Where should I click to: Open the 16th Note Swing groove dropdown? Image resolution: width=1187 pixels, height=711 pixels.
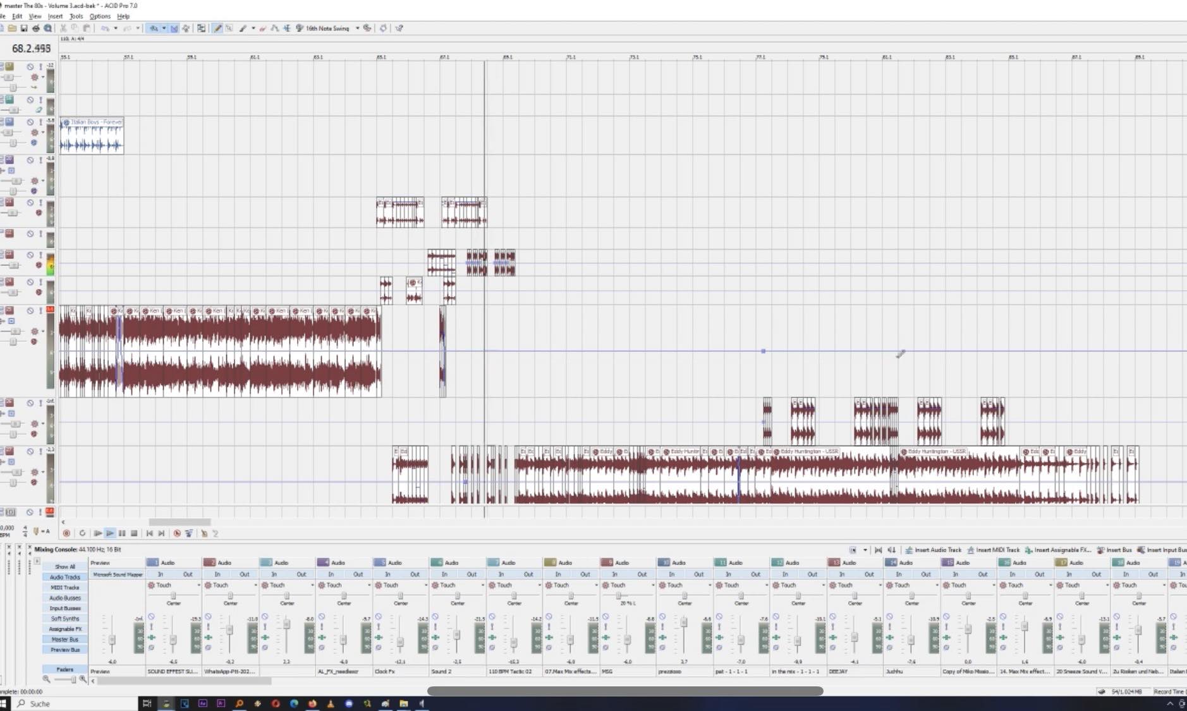(358, 28)
